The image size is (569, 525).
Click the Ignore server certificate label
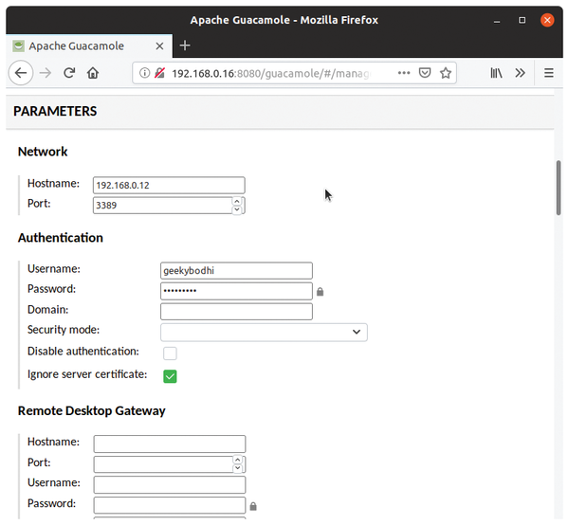coord(87,374)
